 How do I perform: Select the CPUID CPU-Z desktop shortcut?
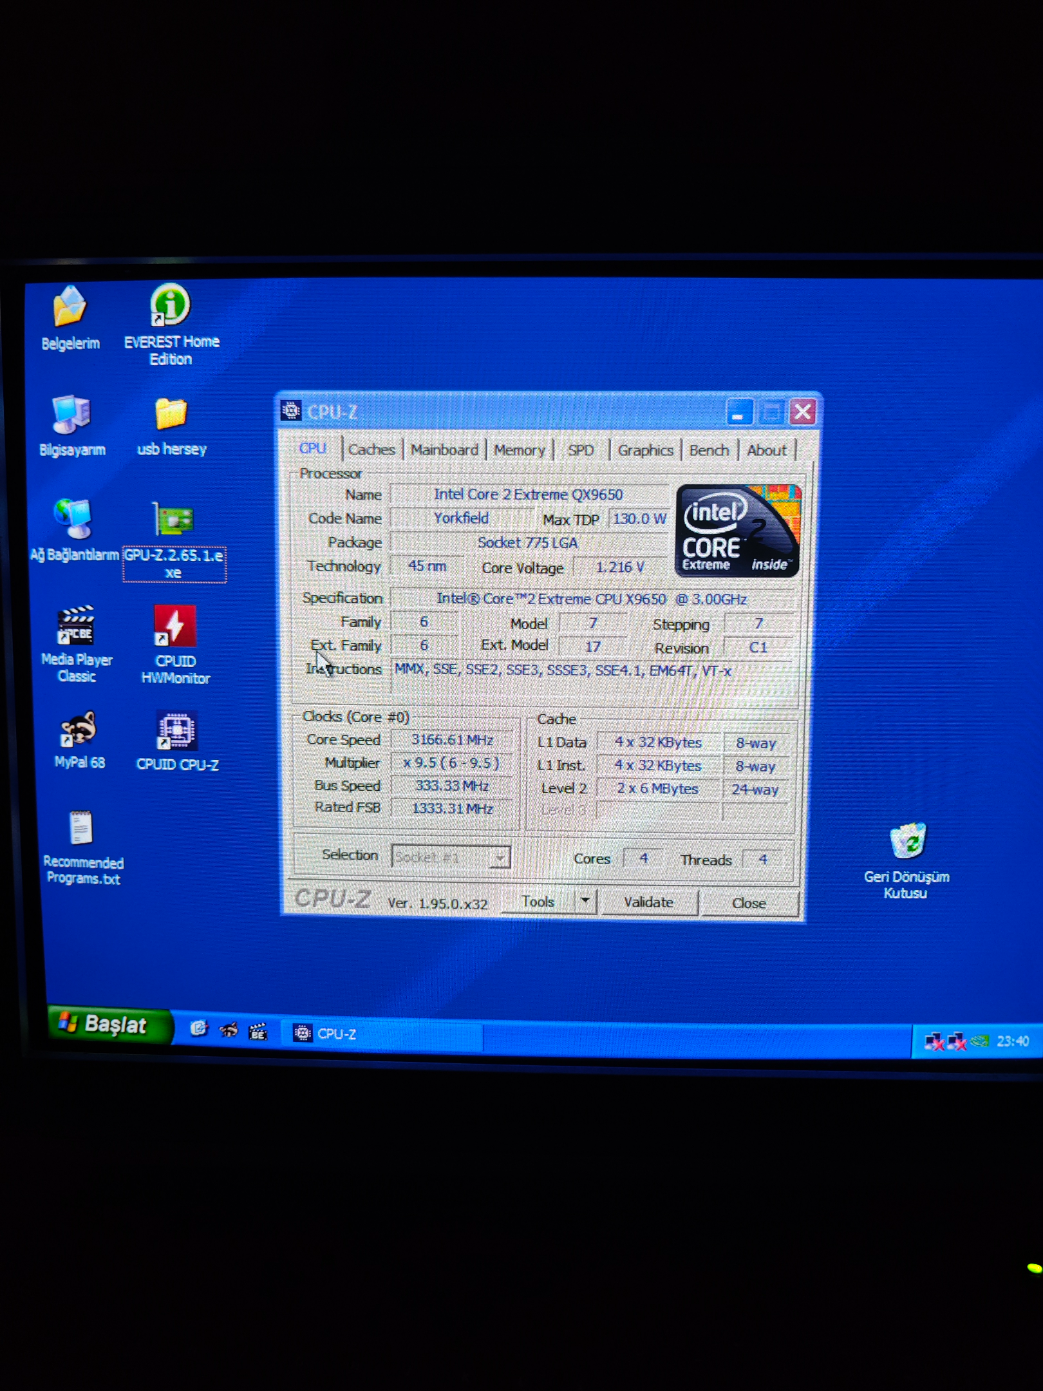[x=176, y=730]
